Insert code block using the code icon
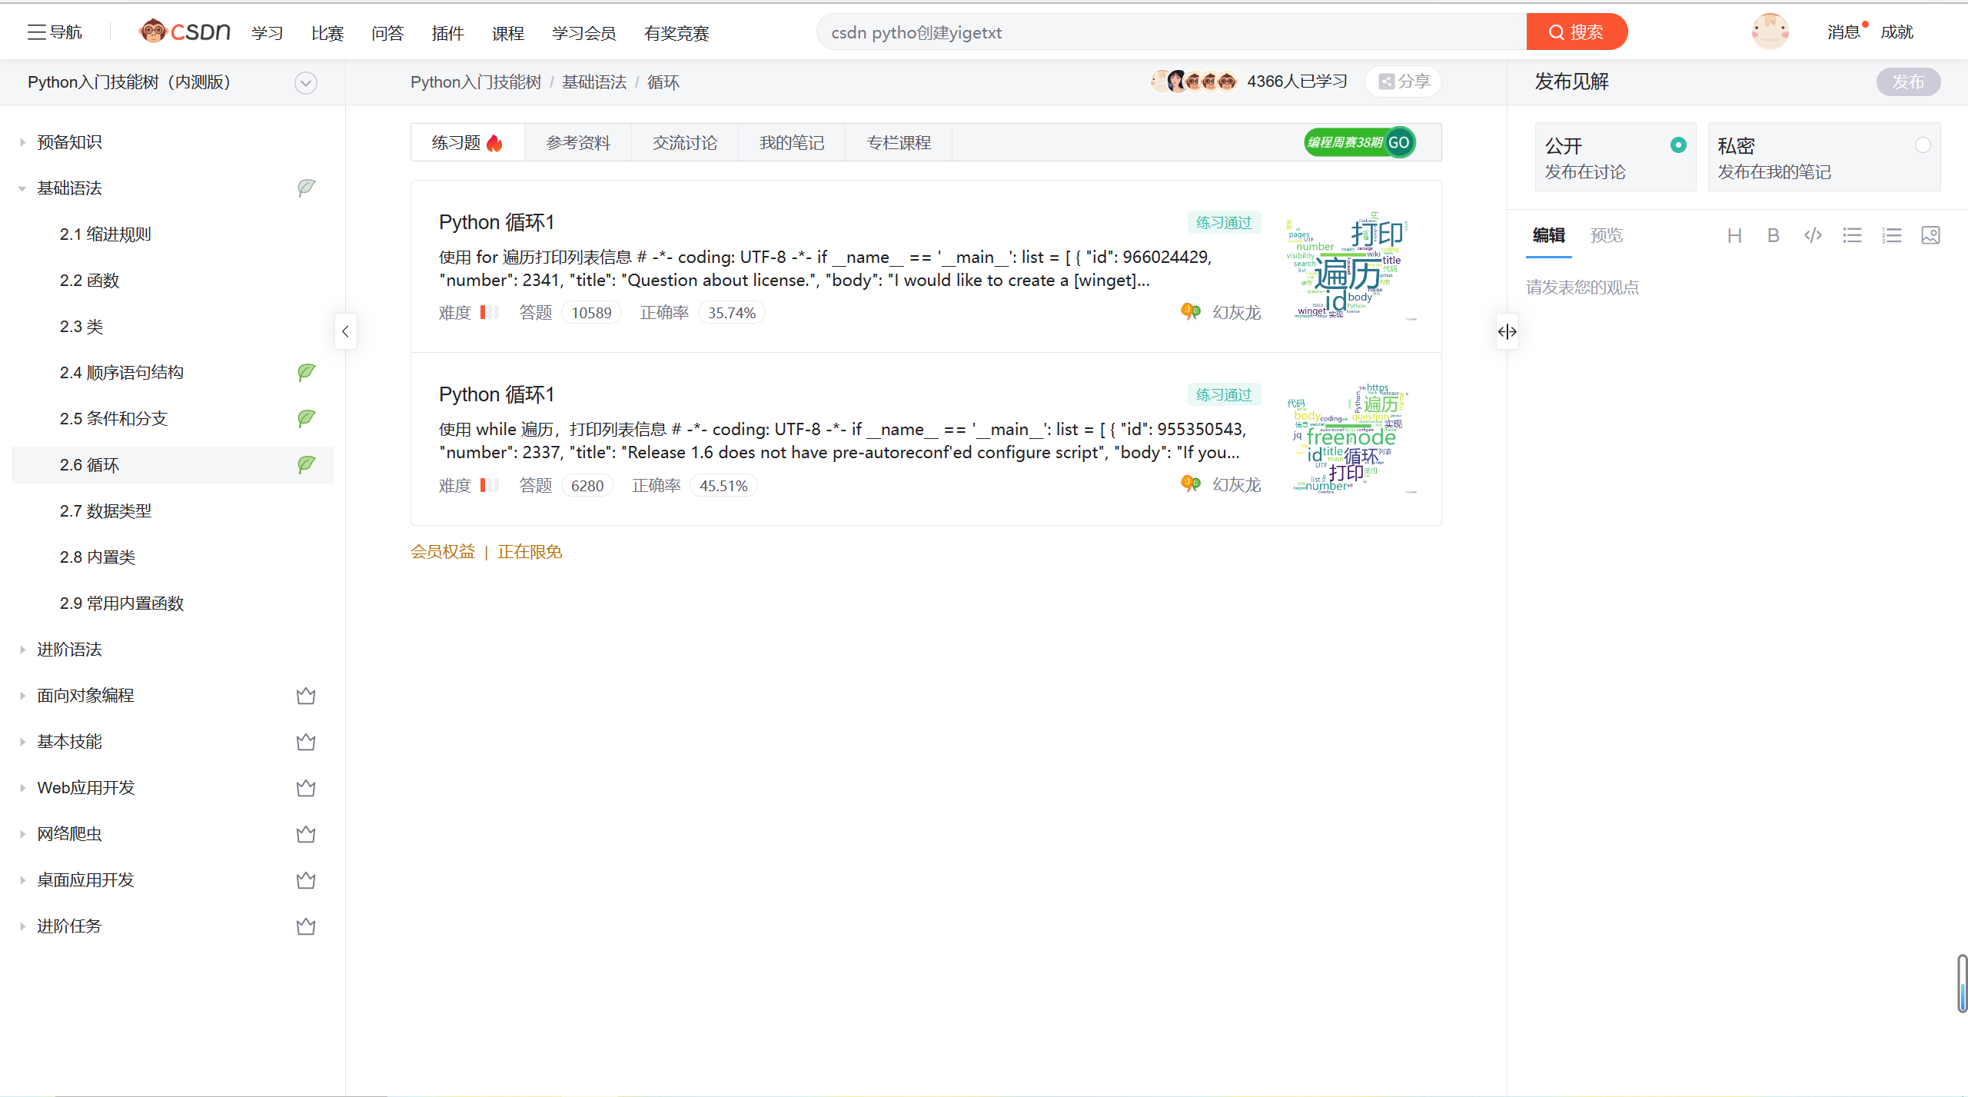The height and width of the screenshot is (1097, 1968). pyautogui.click(x=1813, y=235)
